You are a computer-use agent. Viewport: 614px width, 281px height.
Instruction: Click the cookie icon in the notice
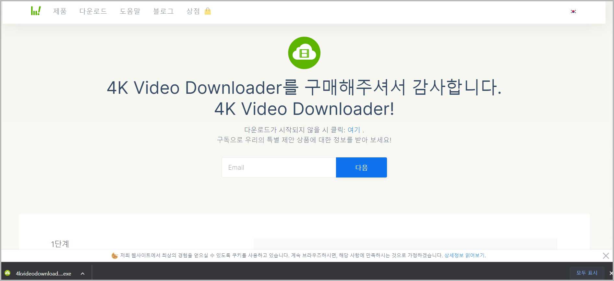(115, 256)
